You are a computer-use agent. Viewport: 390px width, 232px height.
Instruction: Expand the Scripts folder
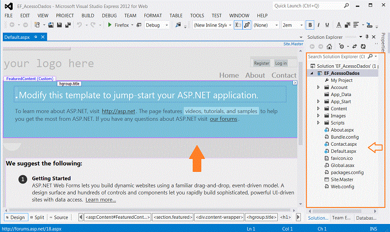318,123
